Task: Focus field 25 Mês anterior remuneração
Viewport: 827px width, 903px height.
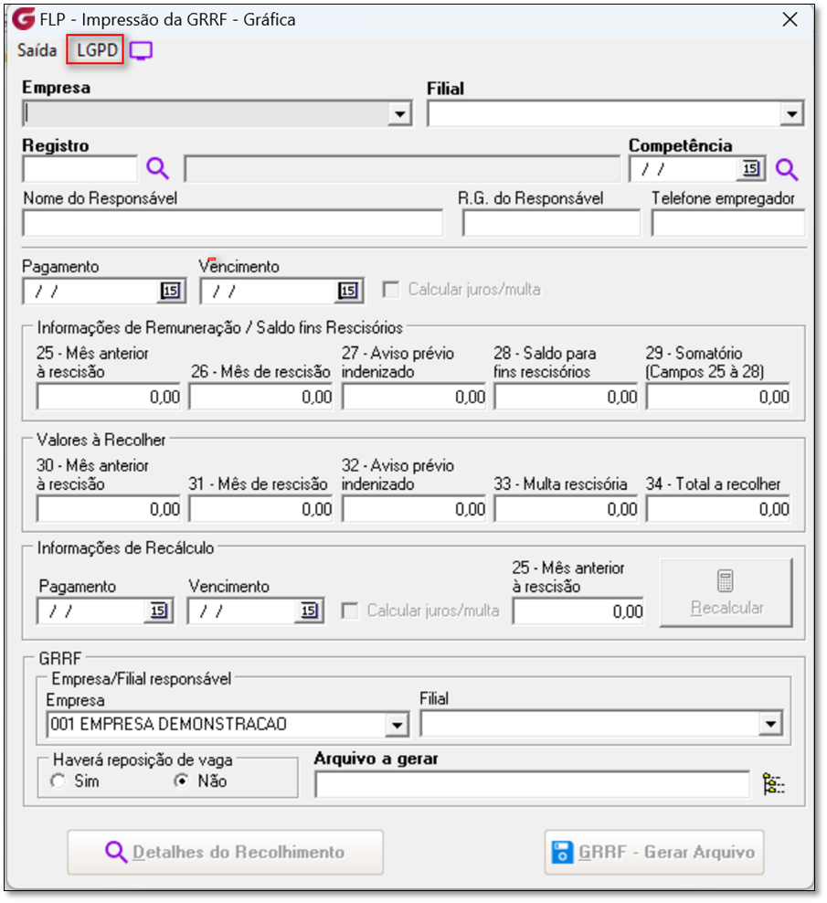Action: point(109,397)
